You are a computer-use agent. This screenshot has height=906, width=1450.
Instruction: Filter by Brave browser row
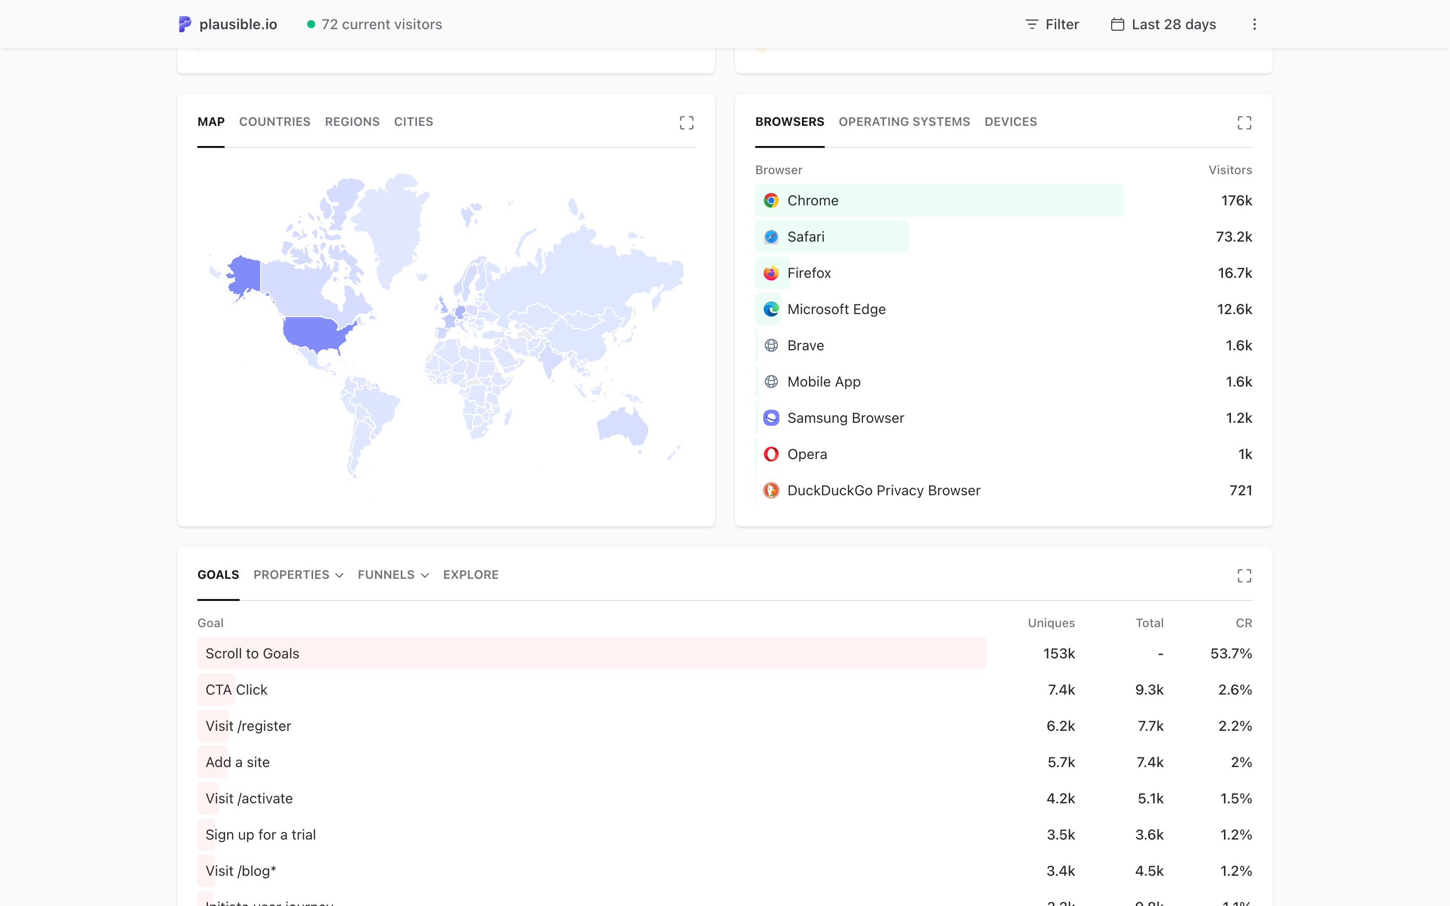1003,345
